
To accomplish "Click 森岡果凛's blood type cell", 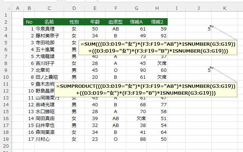I will 115,132.
